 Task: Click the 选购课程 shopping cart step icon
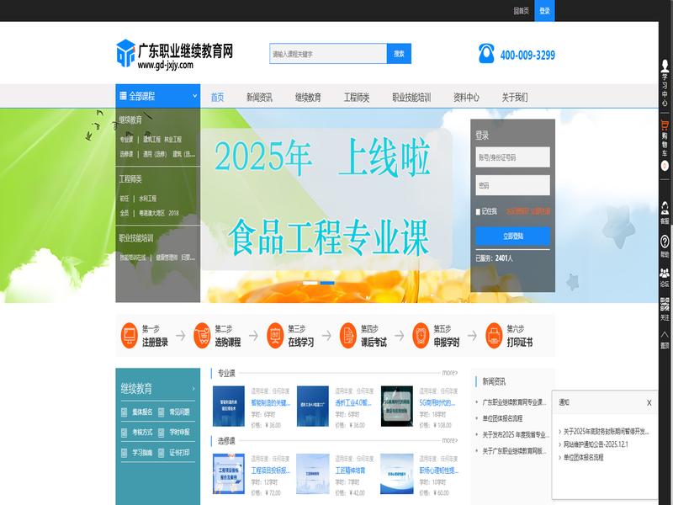click(202, 336)
